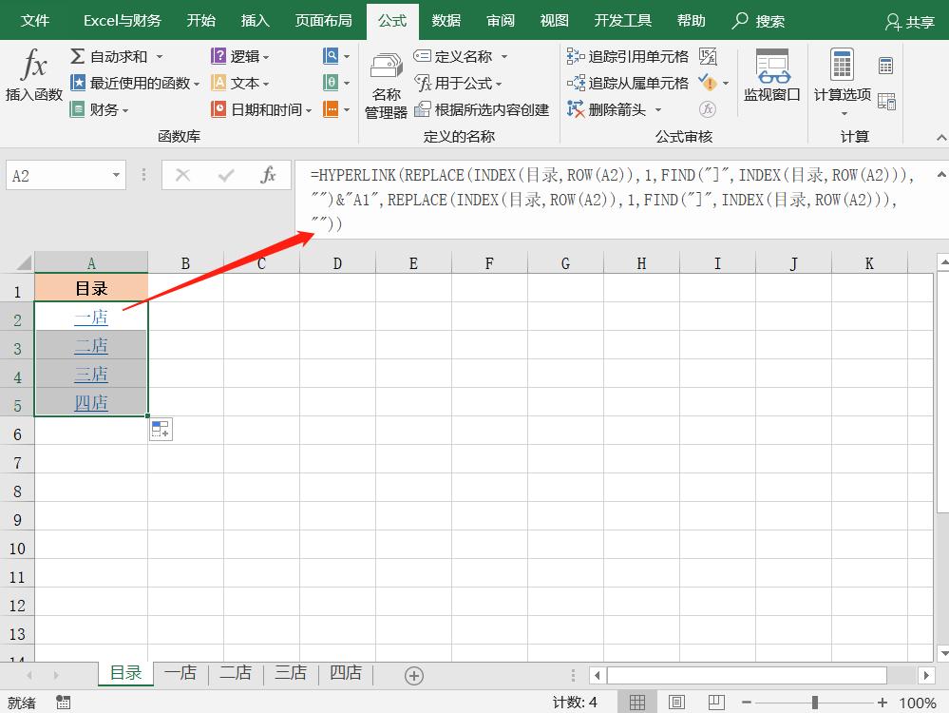The height and width of the screenshot is (713, 949).
Task: Open the Name Box dropdown arrow
Action: (116, 175)
